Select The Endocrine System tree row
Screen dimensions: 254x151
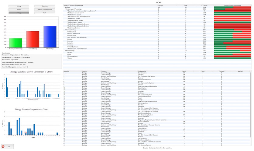[157, 15]
